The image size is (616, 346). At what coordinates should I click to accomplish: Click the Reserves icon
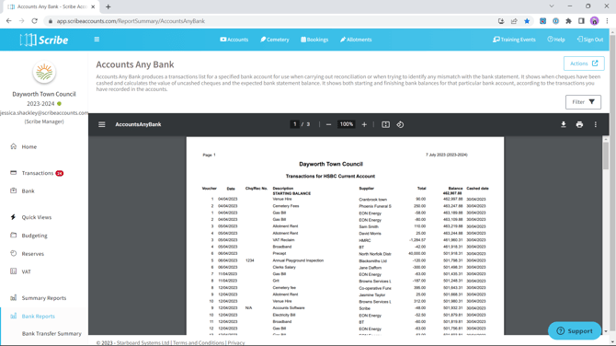tap(14, 253)
